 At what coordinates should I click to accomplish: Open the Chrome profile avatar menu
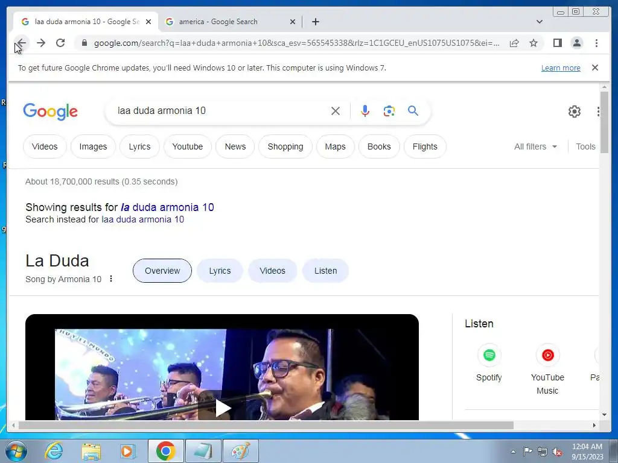576,43
